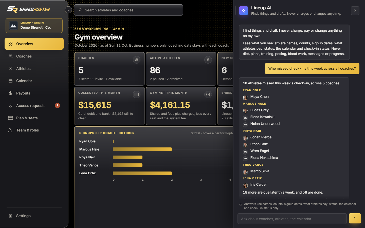Go to Coaches in the sidebar

coord(34,56)
